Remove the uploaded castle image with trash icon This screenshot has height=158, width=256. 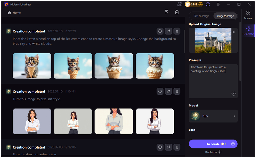coord(234,32)
